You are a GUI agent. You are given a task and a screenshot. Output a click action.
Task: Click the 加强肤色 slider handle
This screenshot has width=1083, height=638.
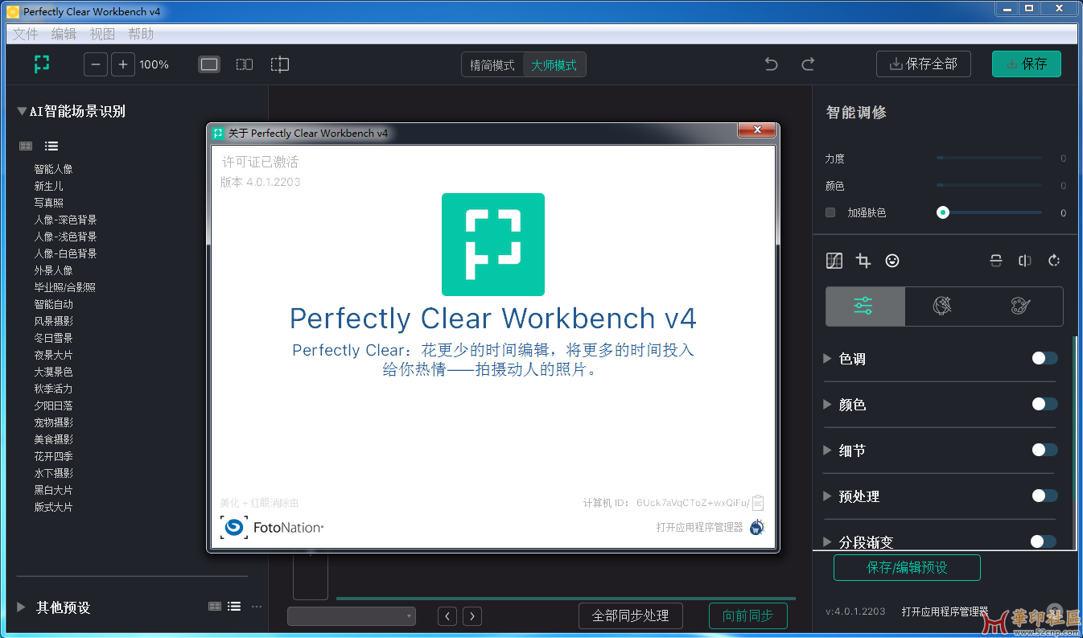coord(943,212)
